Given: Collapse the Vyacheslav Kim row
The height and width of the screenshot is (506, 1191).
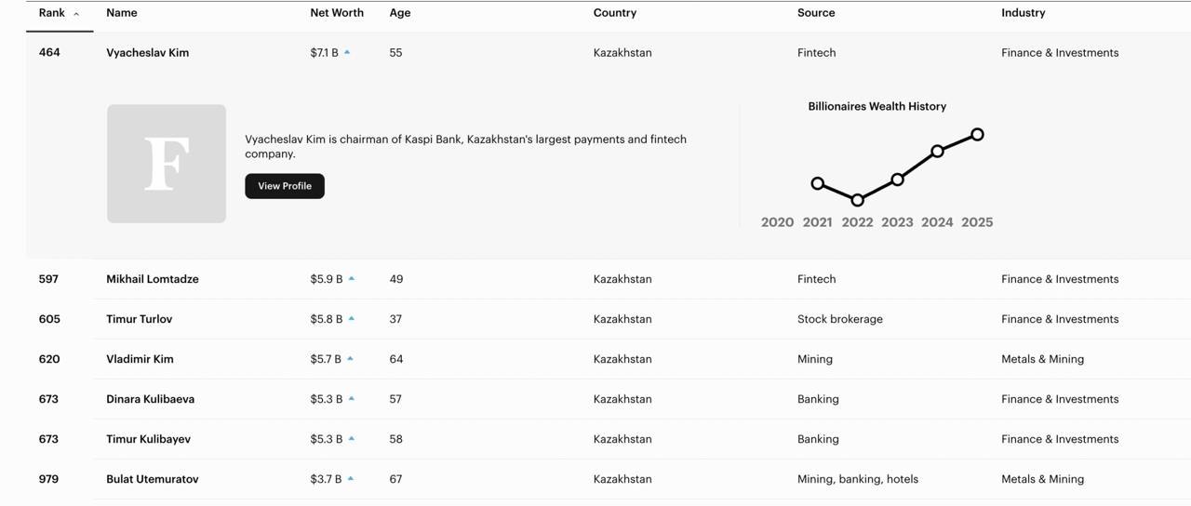Looking at the screenshot, I should pyautogui.click(x=147, y=53).
